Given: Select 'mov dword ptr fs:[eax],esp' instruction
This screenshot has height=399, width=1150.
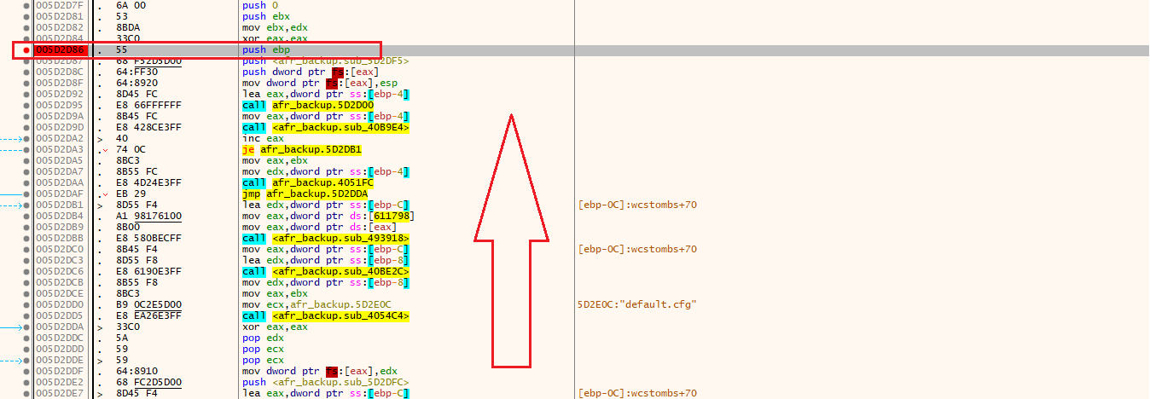Looking at the screenshot, I should point(319,84).
